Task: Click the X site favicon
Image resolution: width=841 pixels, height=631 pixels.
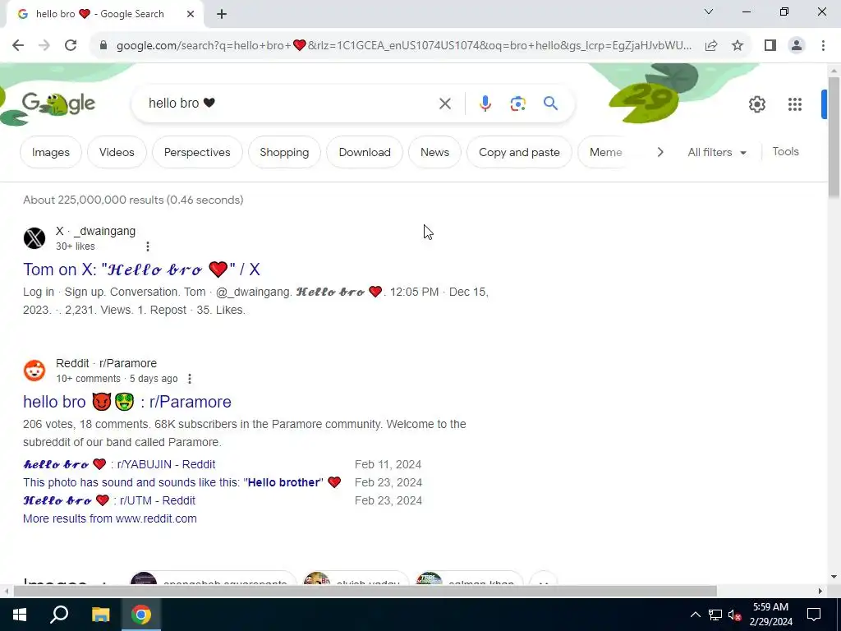Action: (34, 238)
